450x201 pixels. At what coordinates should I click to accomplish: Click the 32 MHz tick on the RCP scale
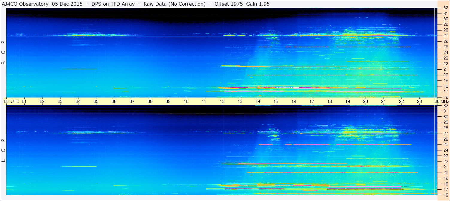click(x=445, y=8)
